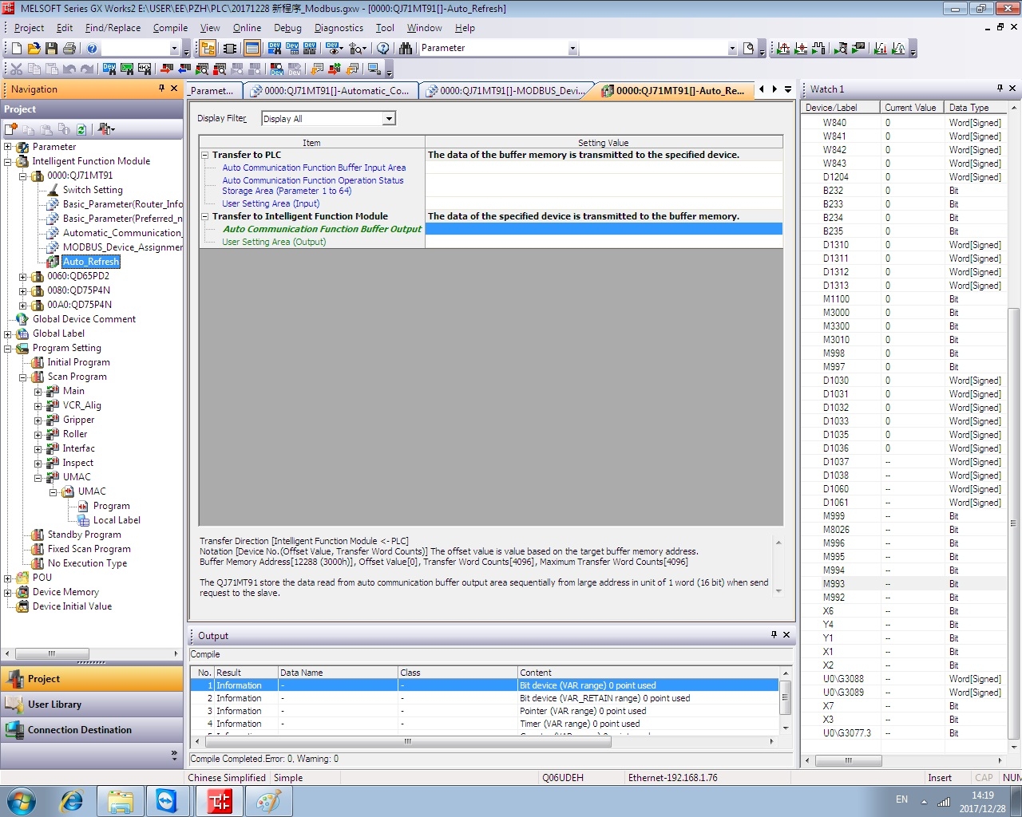Select the Fixed Scan Program item
This screenshot has width=1022, height=817.
coord(89,549)
